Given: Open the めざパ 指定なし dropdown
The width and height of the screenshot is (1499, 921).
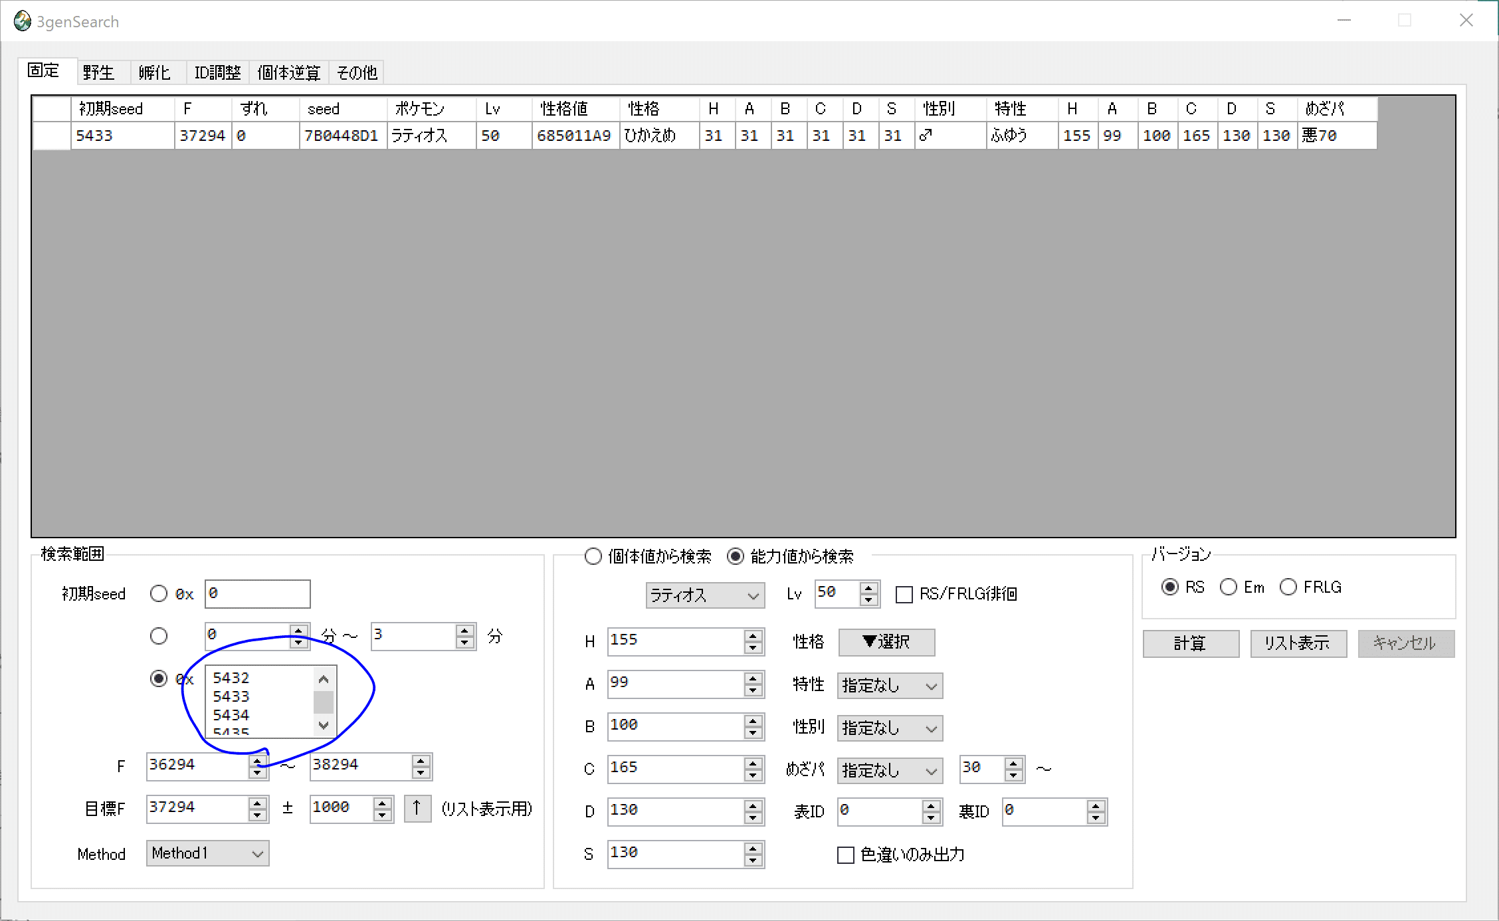Looking at the screenshot, I should tap(890, 770).
